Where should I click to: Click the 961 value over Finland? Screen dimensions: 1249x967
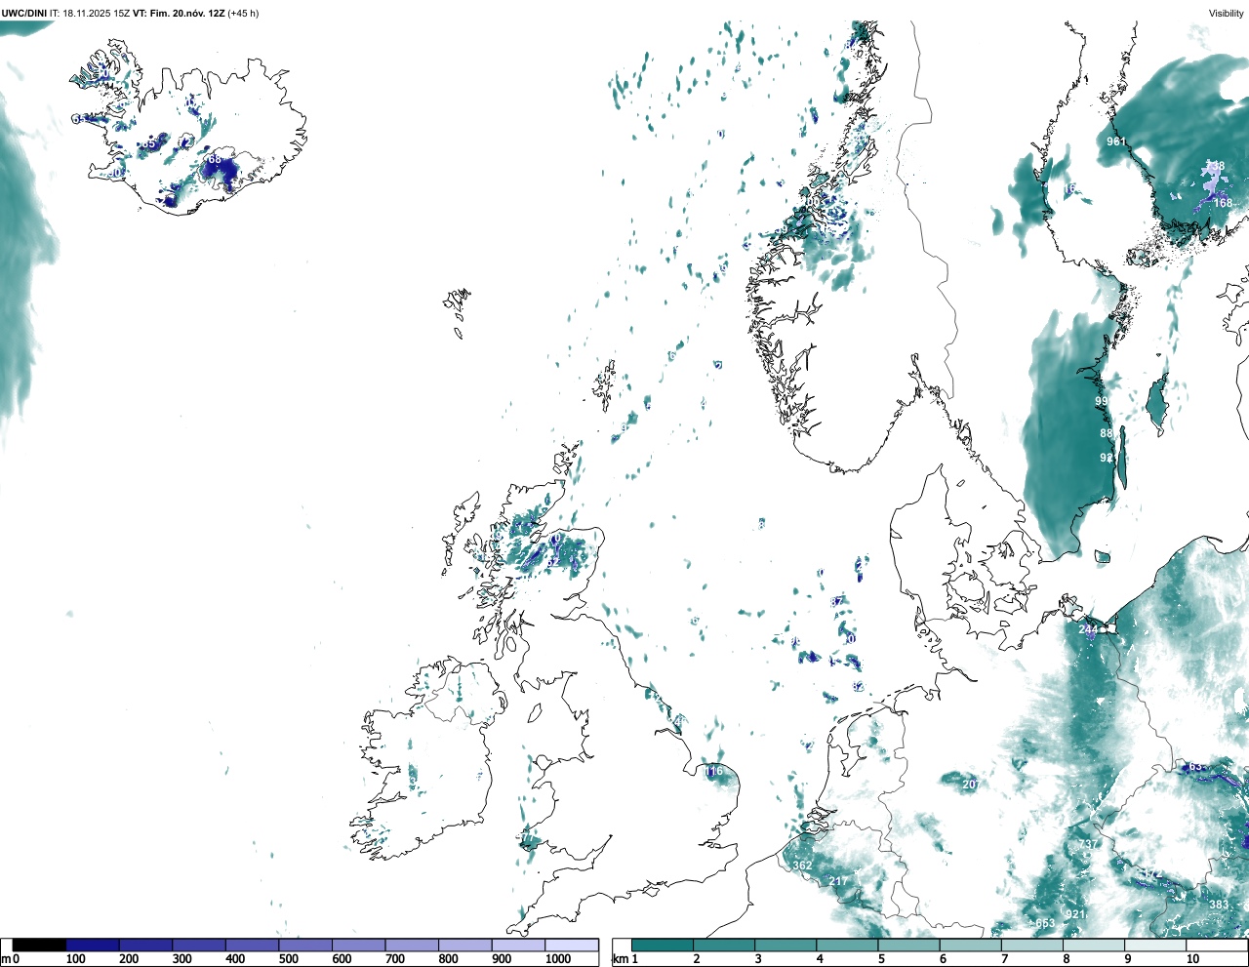1116,141
